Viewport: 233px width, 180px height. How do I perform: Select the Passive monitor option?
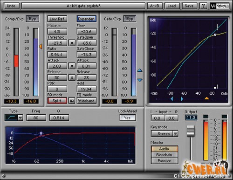pyautogui.click(x=164, y=161)
